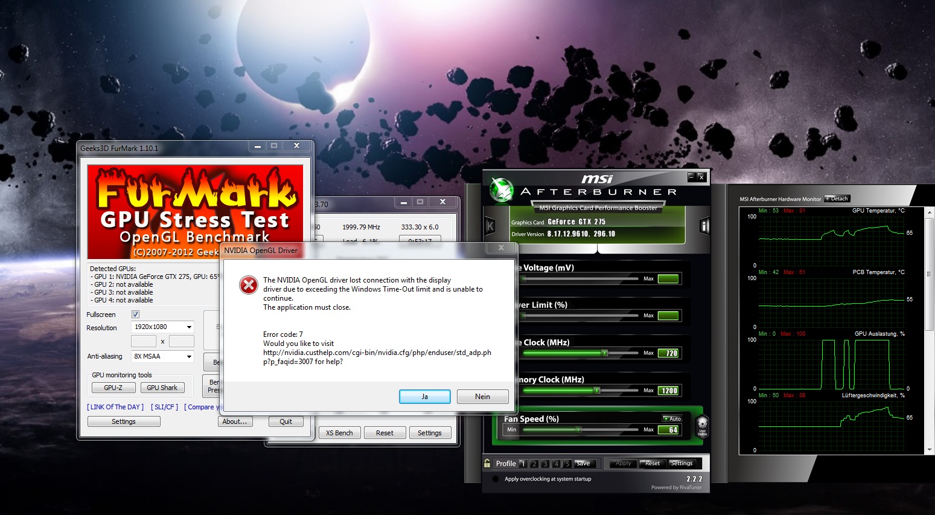Open the Afterburner Settings button
The height and width of the screenshot is (515, 935).
[682, 464]
